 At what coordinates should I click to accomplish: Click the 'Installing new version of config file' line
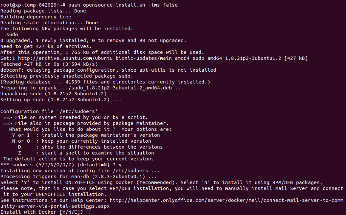pos(80,171)
